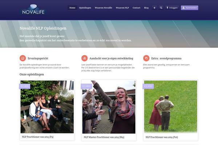Click the Ervaringsgericht round icon
The image size is (218, 145).
(x=23, y=58)
